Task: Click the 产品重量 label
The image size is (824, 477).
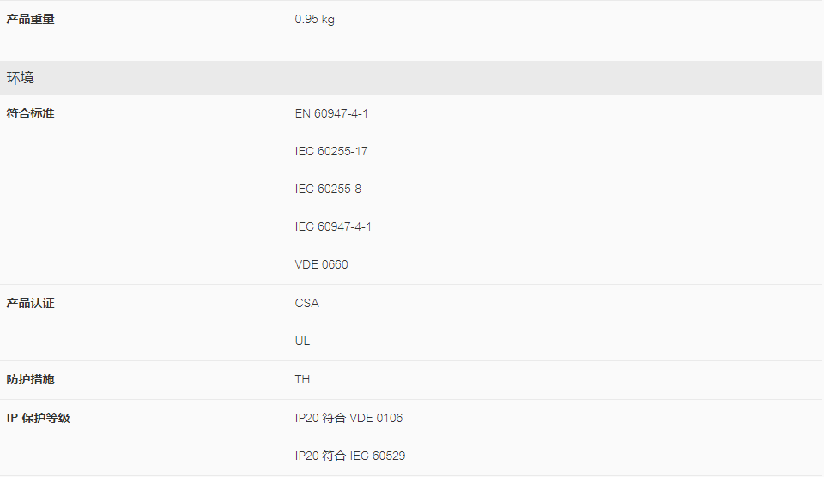Action: click(31, 20)
